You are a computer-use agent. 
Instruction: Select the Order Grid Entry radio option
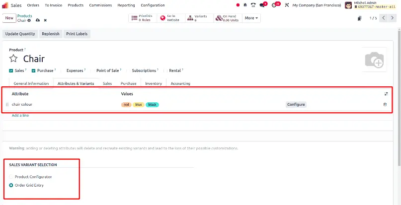pos(11,185)
